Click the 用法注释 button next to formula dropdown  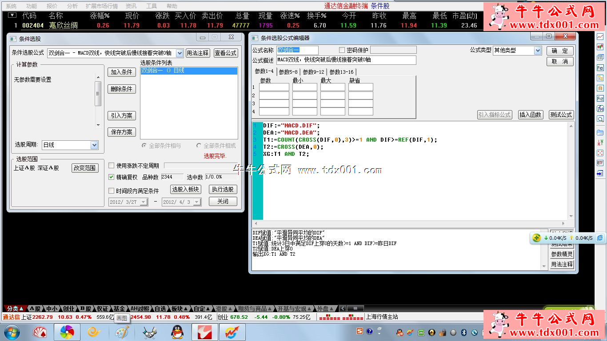pos(198,53)
